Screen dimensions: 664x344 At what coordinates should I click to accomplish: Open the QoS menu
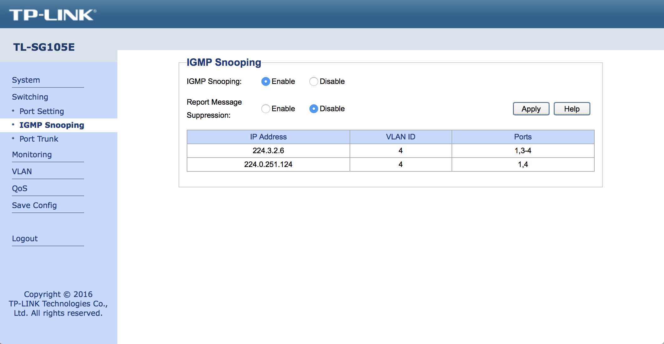coord(20,188)
